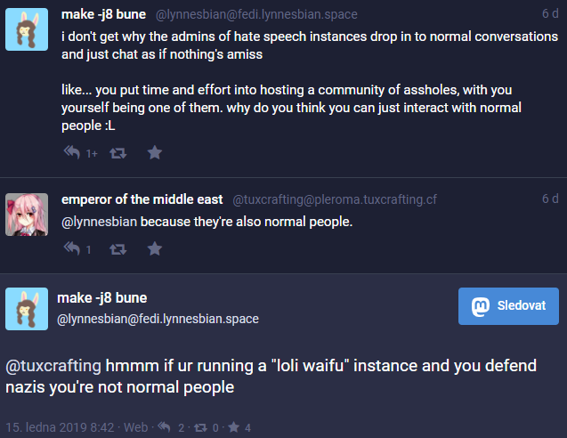Click the boost icon in the detailed post footer
The image size is (567, 438).
(x=200, y=428)
